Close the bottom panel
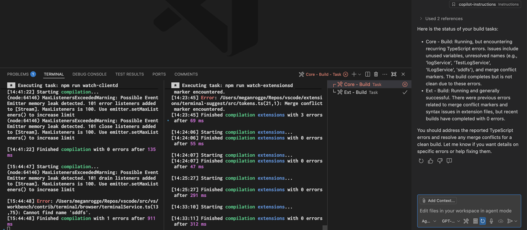Image resolution: width=527 pixels, height=230 pixels. (x=403, y=74)
